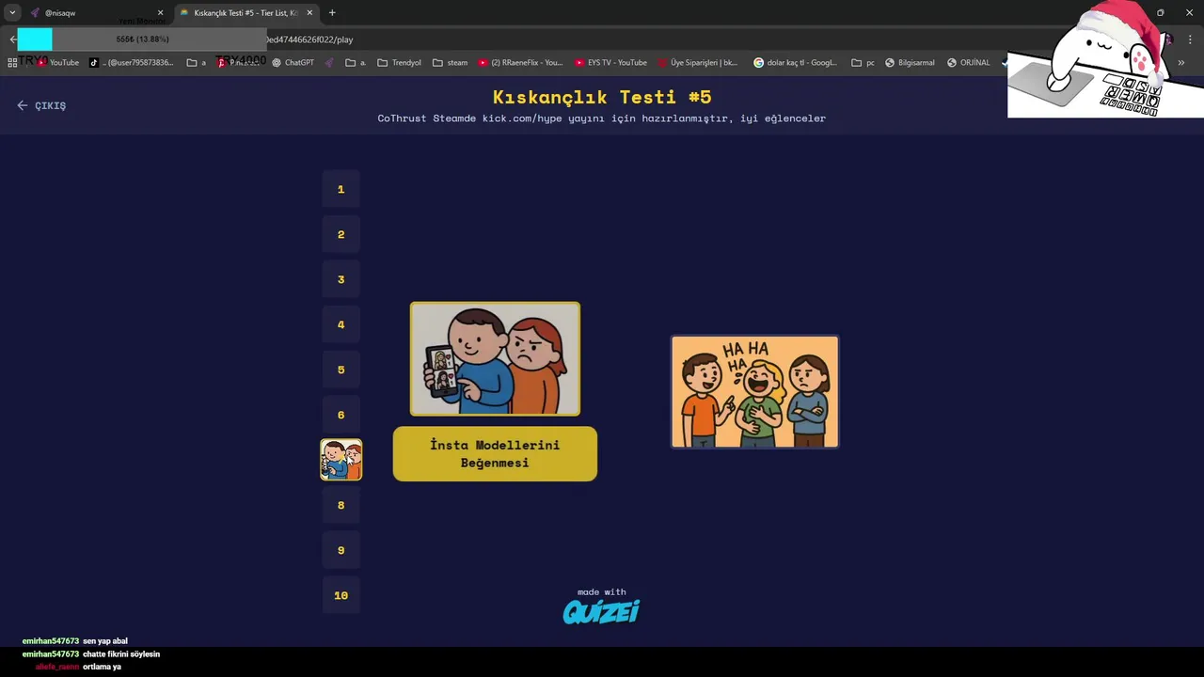Open the Bilgisarmal bookmark

pyautogui.click(x=910, y=63)
